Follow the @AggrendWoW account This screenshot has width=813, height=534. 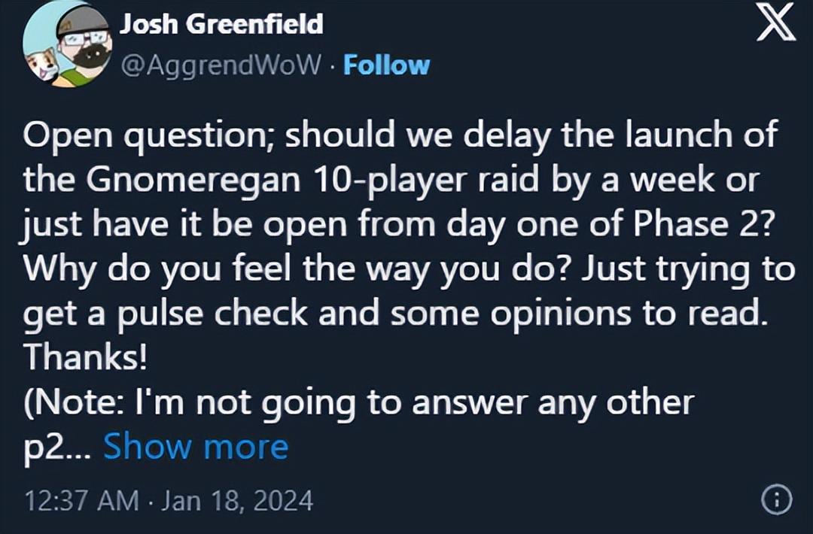(x=386, y=65)
